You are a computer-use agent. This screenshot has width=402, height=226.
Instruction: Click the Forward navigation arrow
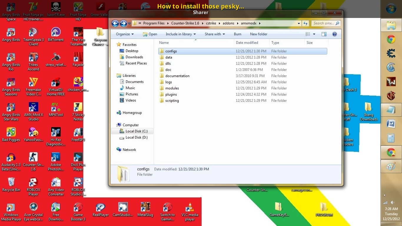(x=124, y=23)
